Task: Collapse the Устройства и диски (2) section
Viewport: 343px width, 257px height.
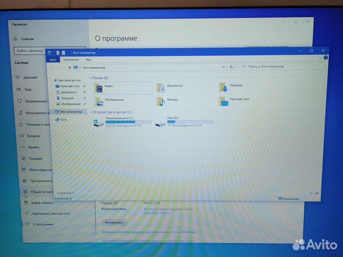Action: 91,112
